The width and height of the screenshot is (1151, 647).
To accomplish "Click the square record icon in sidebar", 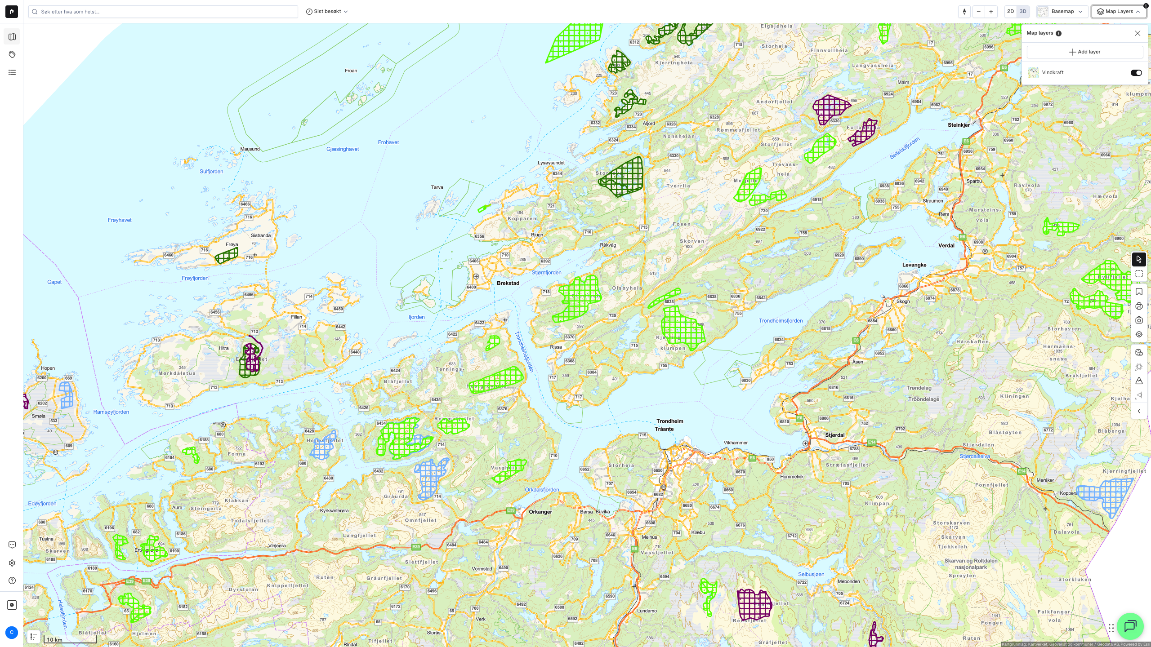I will 12,605.
